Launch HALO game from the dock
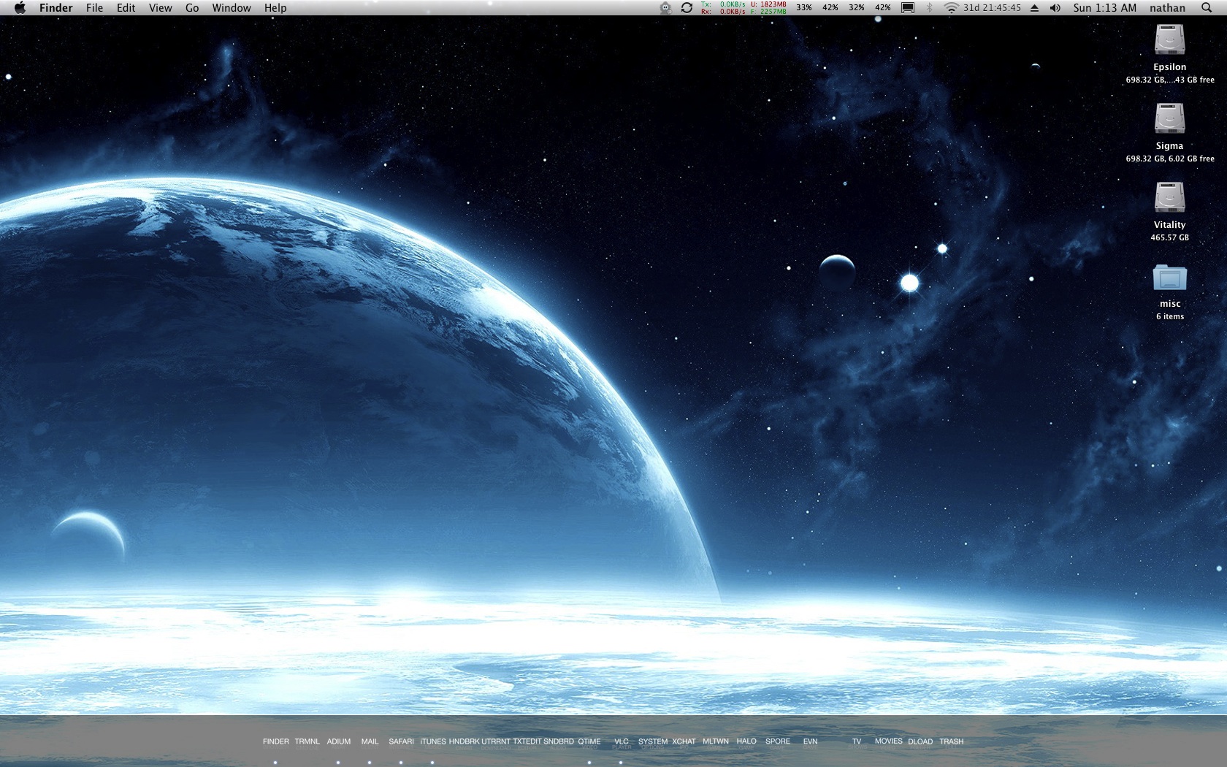Image resolution: width=1227 pixels, height=767 pixels. [746, 741]
